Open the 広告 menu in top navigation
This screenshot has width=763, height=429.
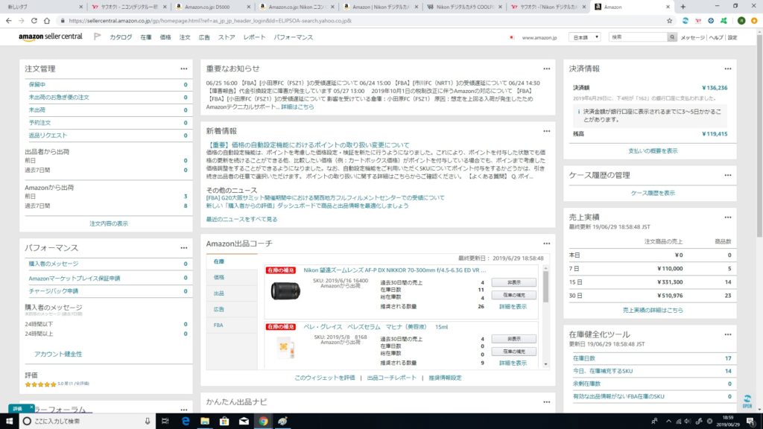(204, 37)
